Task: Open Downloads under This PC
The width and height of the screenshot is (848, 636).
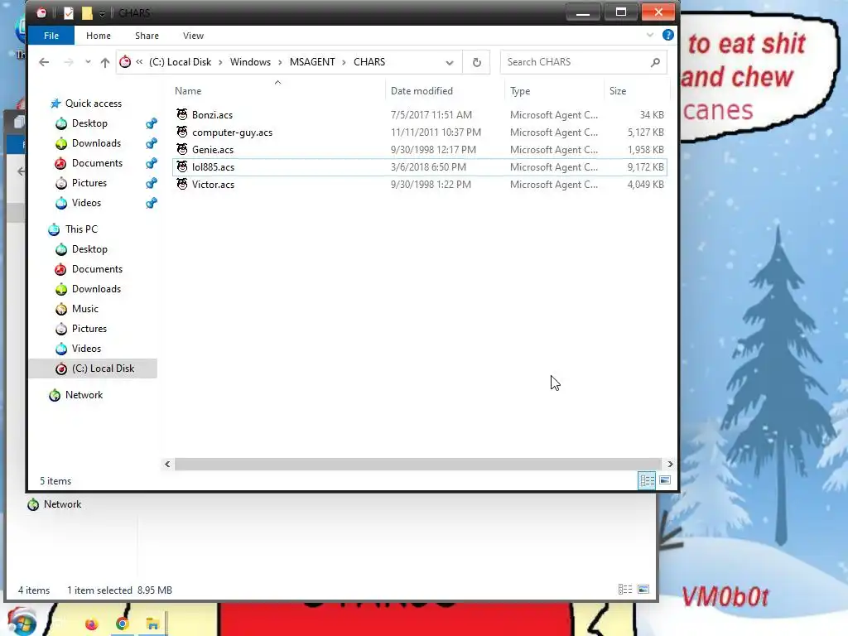Action: point(96,289)
